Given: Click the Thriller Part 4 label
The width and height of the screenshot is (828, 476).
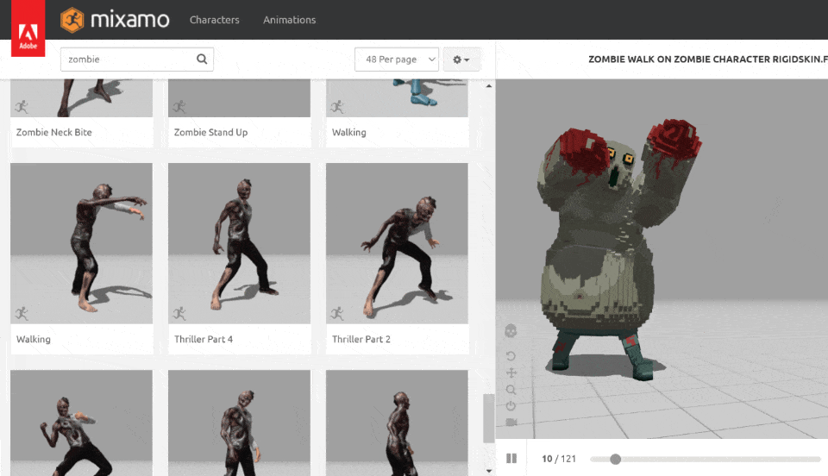Looking at the screenshot, I should pos(204,339).
